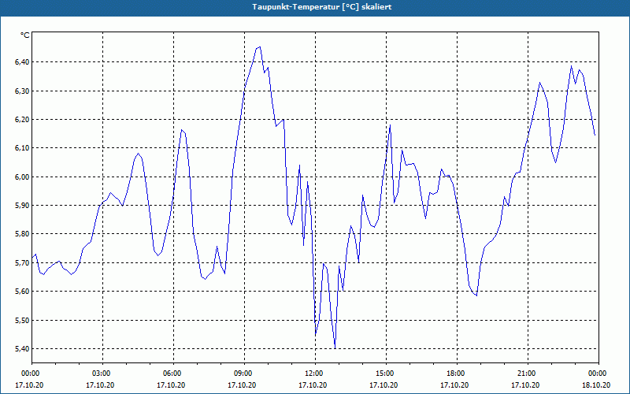Select the "6,30" y-axis value
The height and width of the screenshot is (394, 630).
22,91
